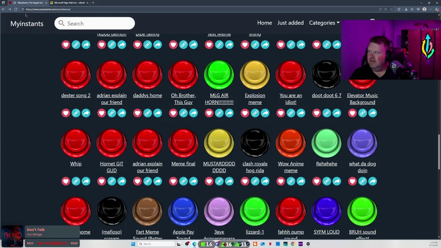Open Don't Talk album art thumbnail

12,237
